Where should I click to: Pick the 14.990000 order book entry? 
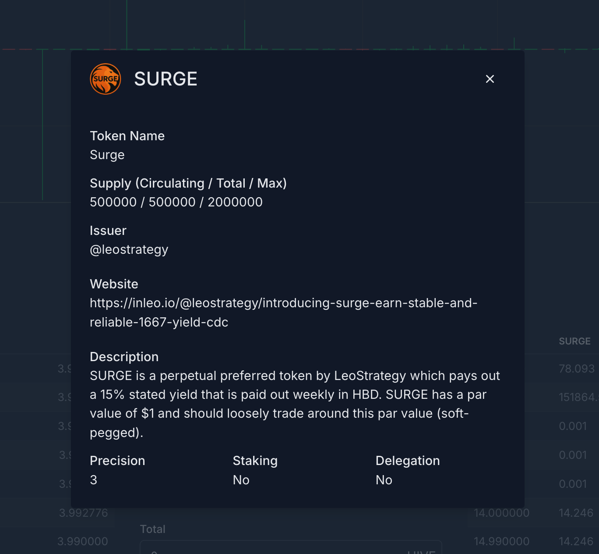[x=501, y=541]
